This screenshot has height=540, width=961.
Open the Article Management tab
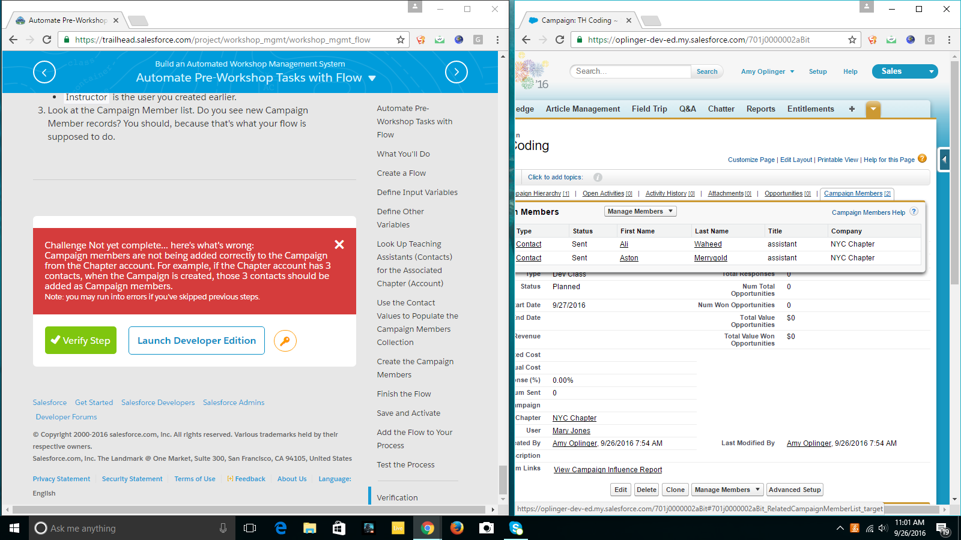[583, 109]
